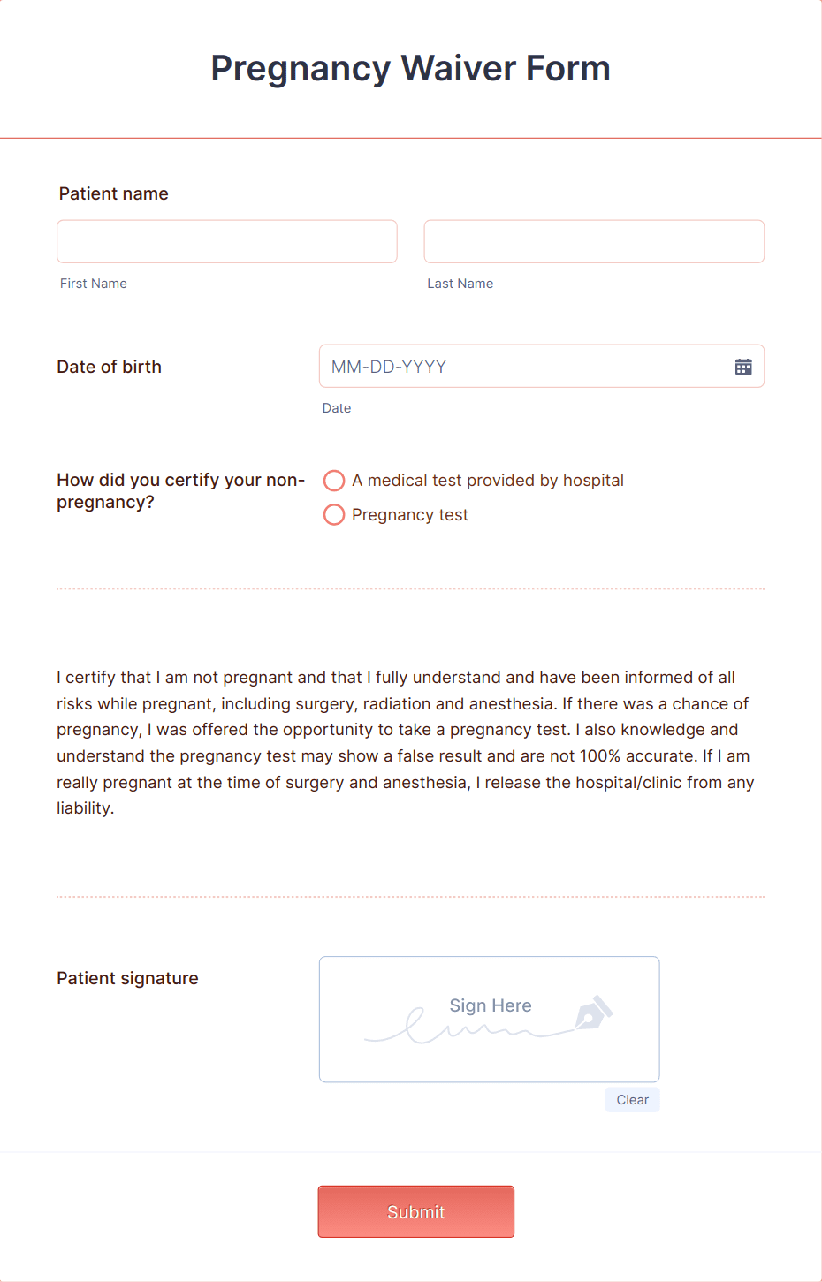Click the 'Patient name' heading
Viewport: 822px width, 1282px height.
click(113, 193)
